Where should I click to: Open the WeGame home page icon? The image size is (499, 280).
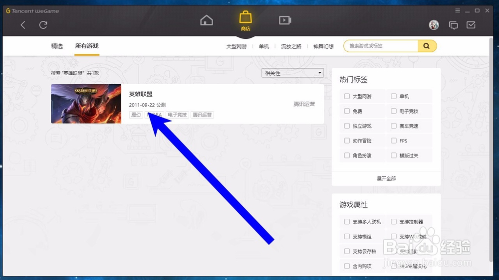[x=207, y=20]
